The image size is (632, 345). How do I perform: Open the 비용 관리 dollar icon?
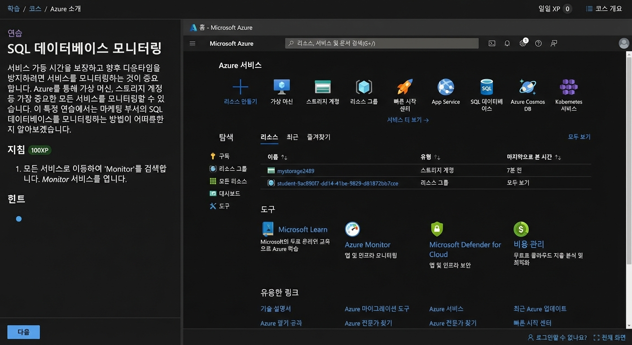tap(521, 229)
